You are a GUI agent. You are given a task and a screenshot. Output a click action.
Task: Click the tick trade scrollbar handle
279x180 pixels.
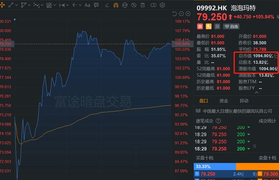pyautogui.click(x=255, y=146)
